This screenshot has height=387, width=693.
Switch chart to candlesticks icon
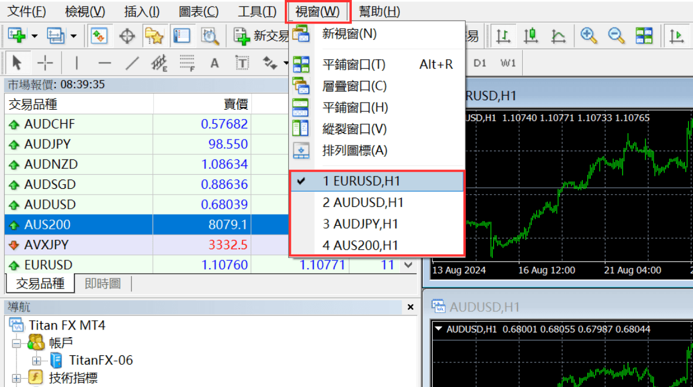[x=531, y=36]
